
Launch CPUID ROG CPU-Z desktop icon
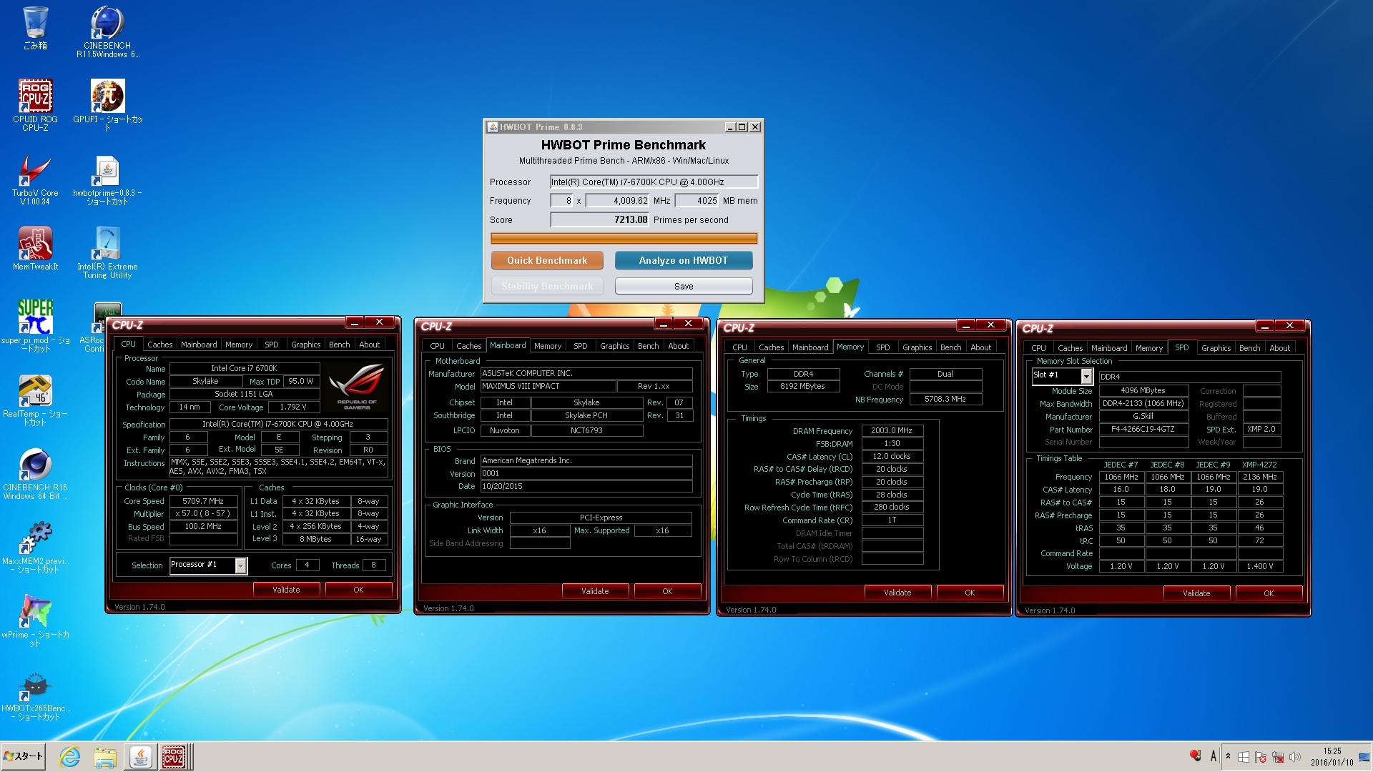click(35, 104)
